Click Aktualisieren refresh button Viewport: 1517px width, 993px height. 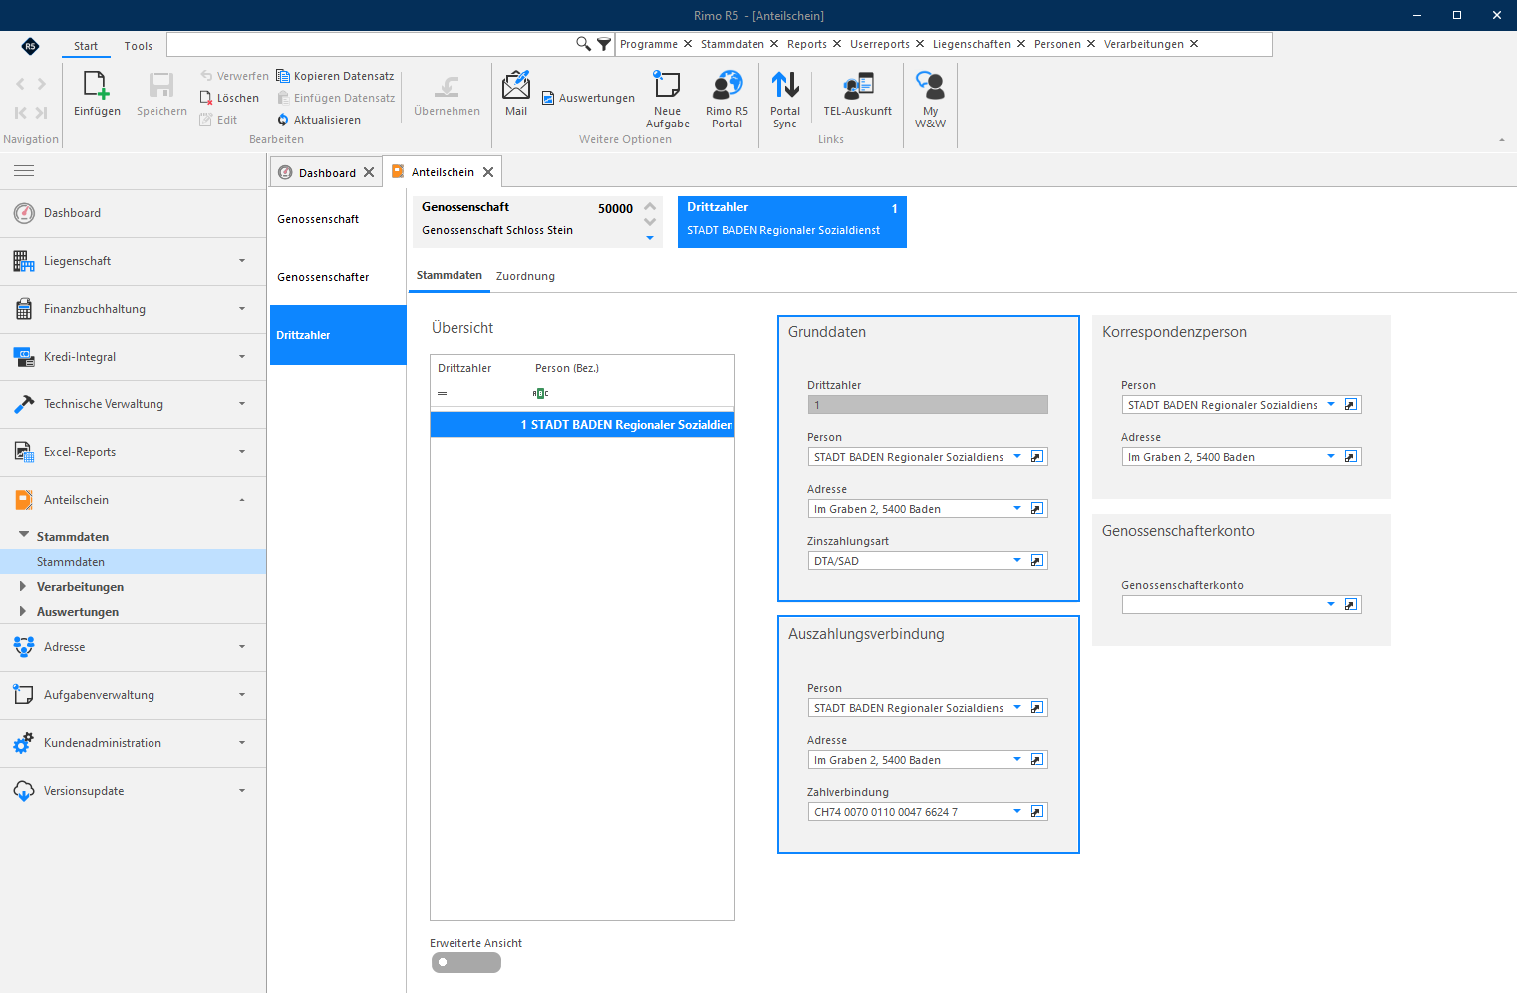319,120
